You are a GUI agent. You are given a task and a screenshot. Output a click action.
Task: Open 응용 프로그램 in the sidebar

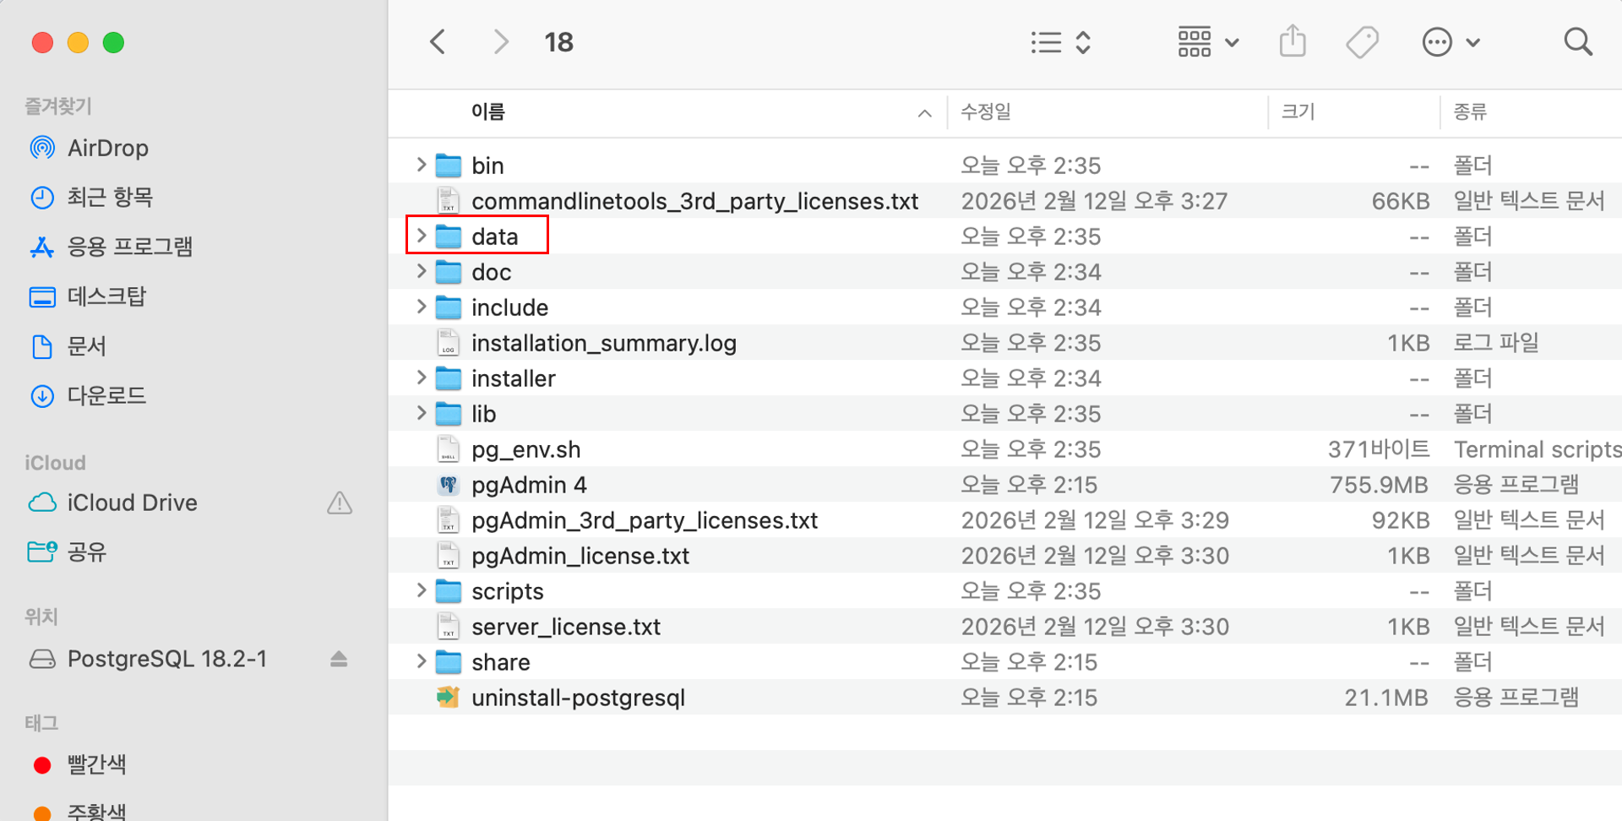pos(129,247)
